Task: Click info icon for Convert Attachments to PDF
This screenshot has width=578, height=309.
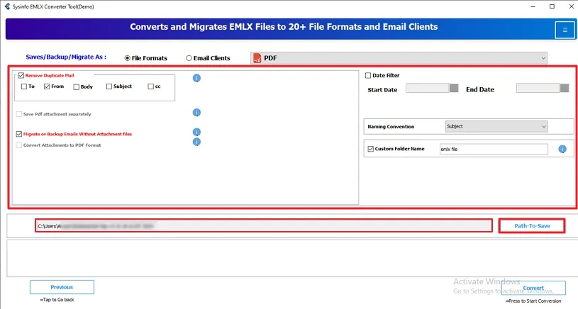Action: tap(196, 142)
